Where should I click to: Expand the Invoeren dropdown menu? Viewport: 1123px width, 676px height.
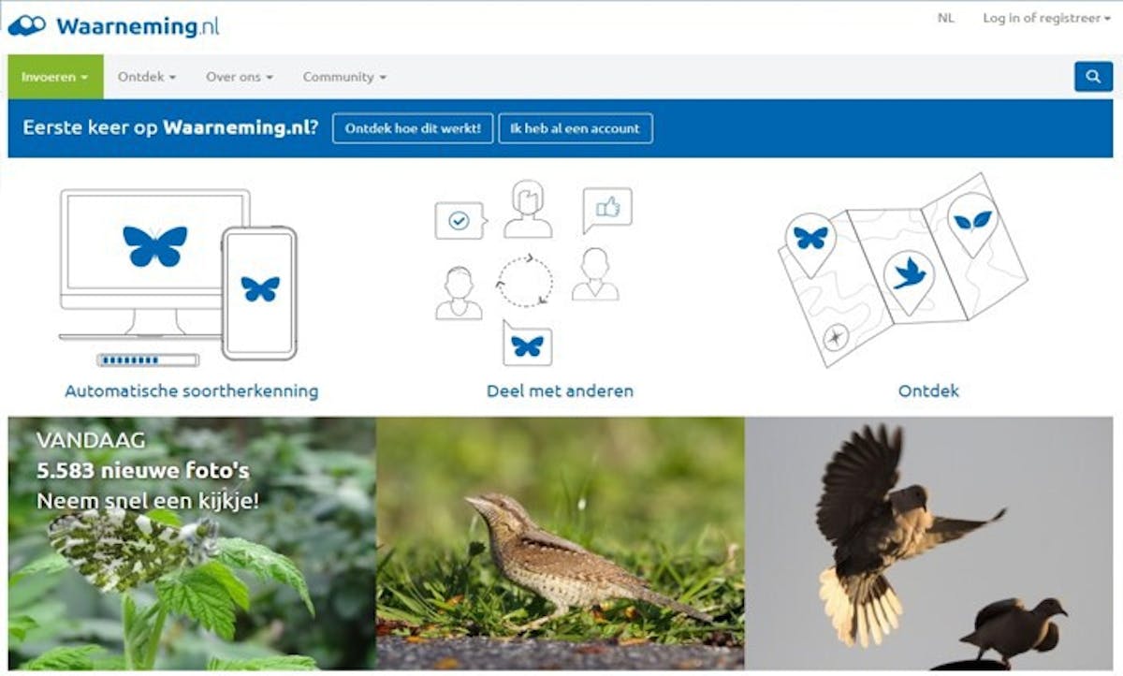pos(55,77)
